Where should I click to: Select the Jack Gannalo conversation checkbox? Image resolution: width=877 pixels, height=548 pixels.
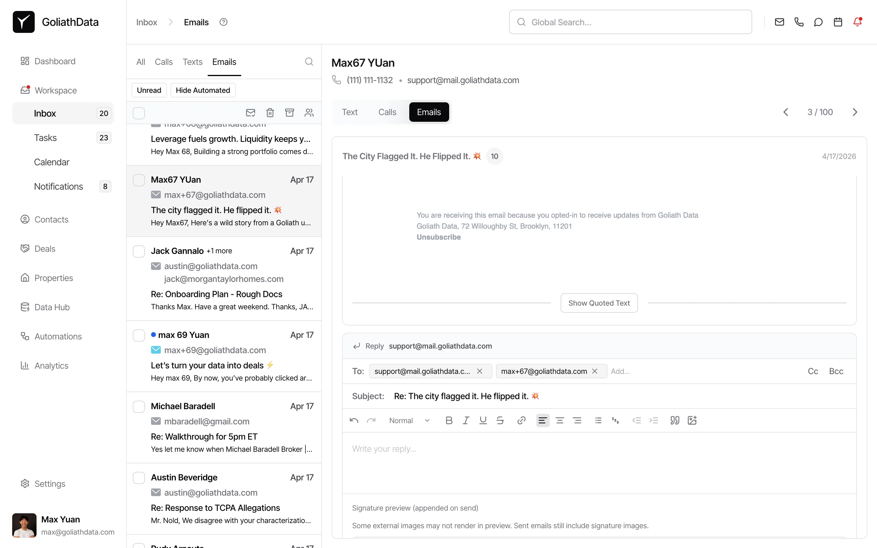(139, 251)
